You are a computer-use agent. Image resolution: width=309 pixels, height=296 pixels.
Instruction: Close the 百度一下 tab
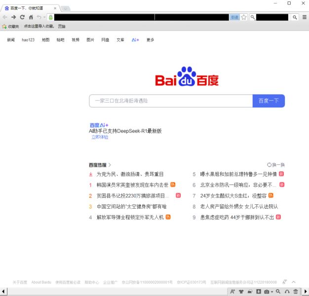[55, 8]
